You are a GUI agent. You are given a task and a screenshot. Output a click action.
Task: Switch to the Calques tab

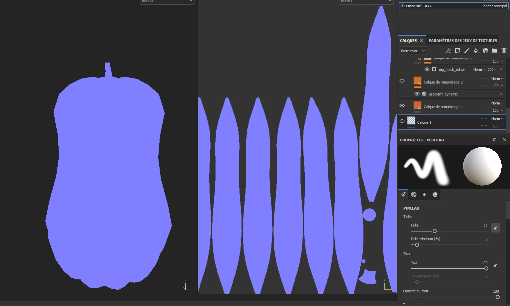[x=408, y=41]
